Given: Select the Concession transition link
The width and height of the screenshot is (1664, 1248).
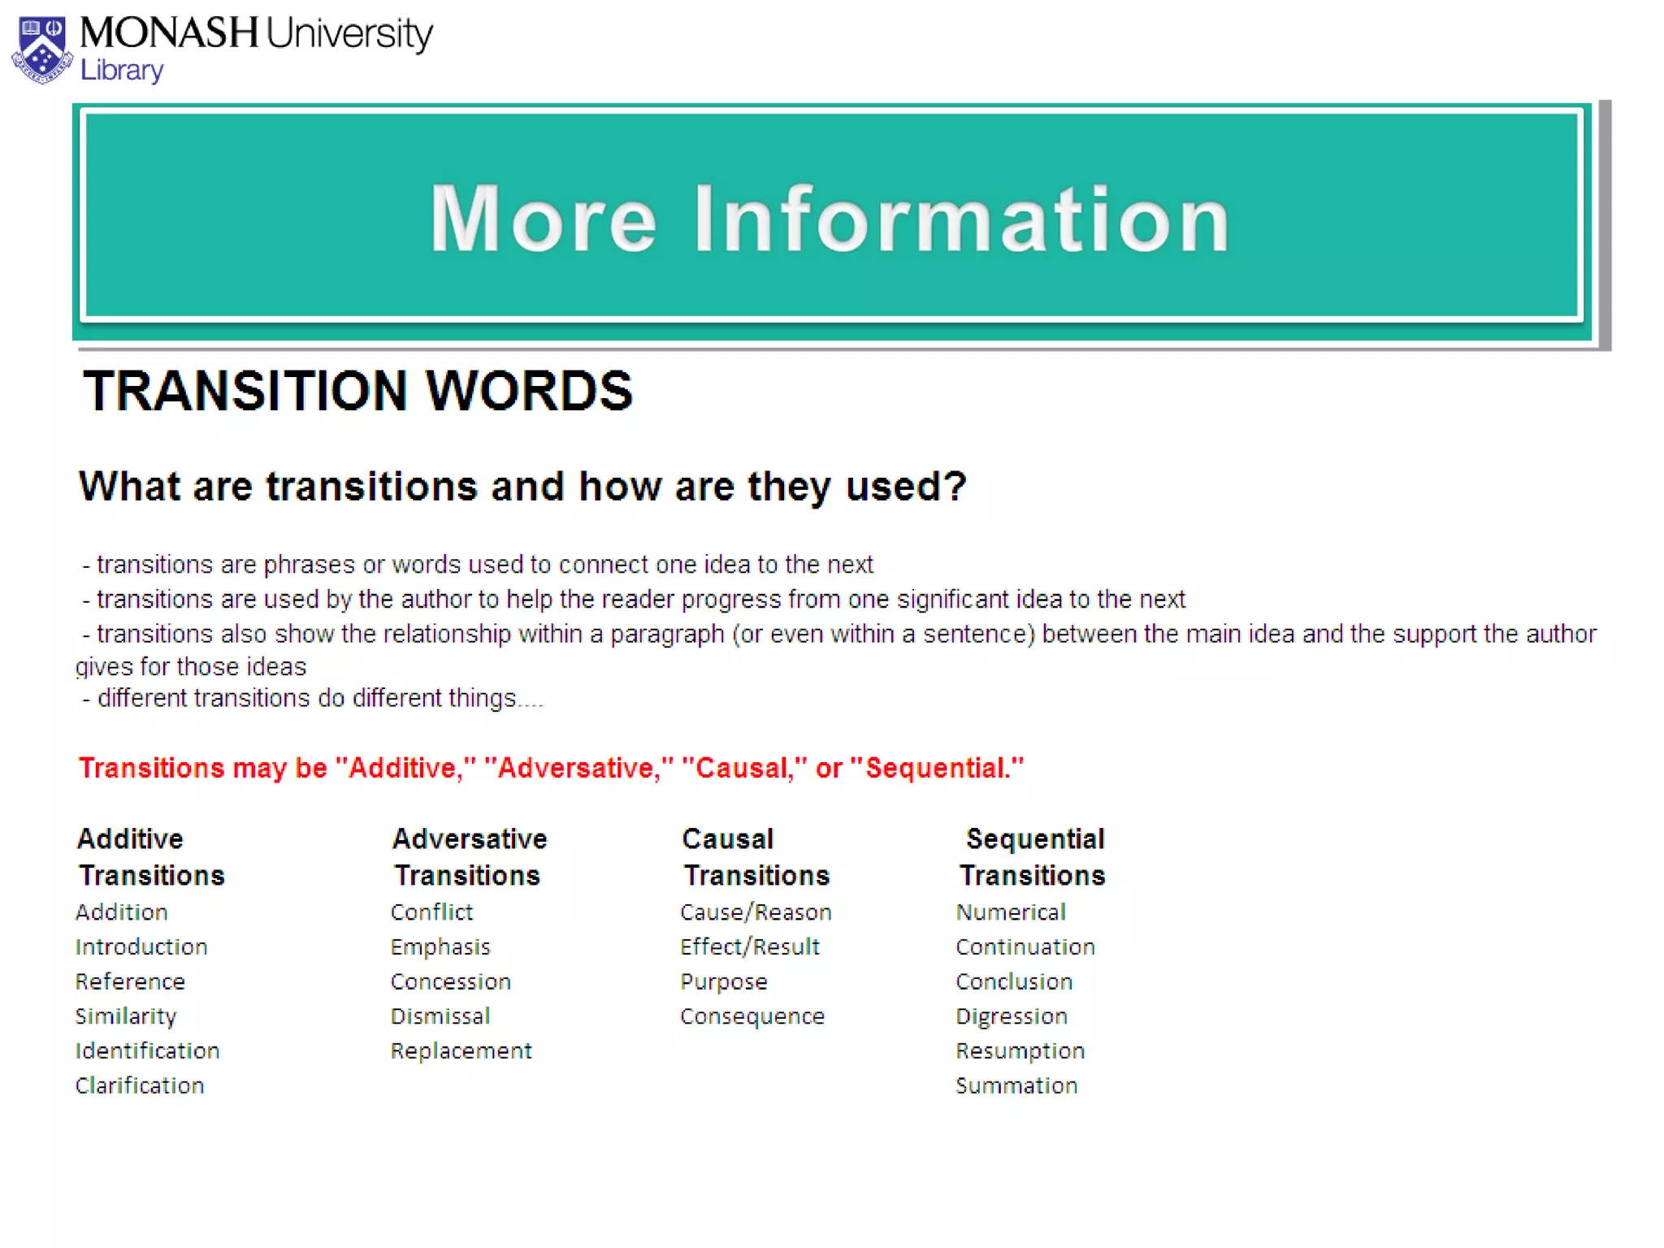Looking at the screenshot, I should (450, 982).
